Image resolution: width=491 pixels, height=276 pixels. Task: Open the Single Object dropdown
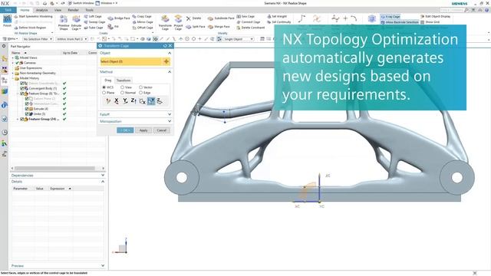239,39
